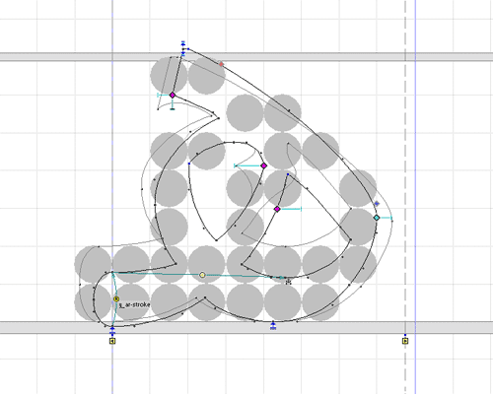
Task: Click the s_ar-stroke anchor label text
Action: (x=134, y=305)
